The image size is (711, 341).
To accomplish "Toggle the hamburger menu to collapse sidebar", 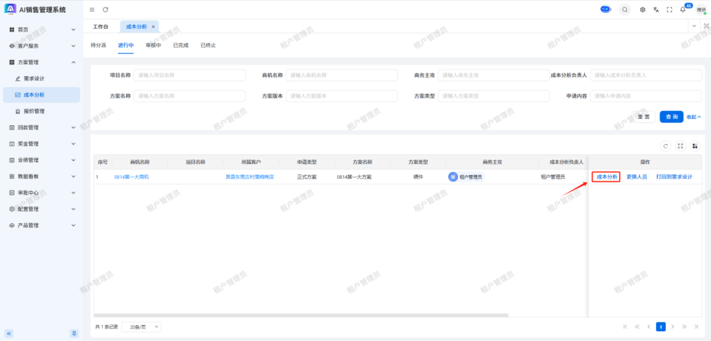I will pos(92,10).
